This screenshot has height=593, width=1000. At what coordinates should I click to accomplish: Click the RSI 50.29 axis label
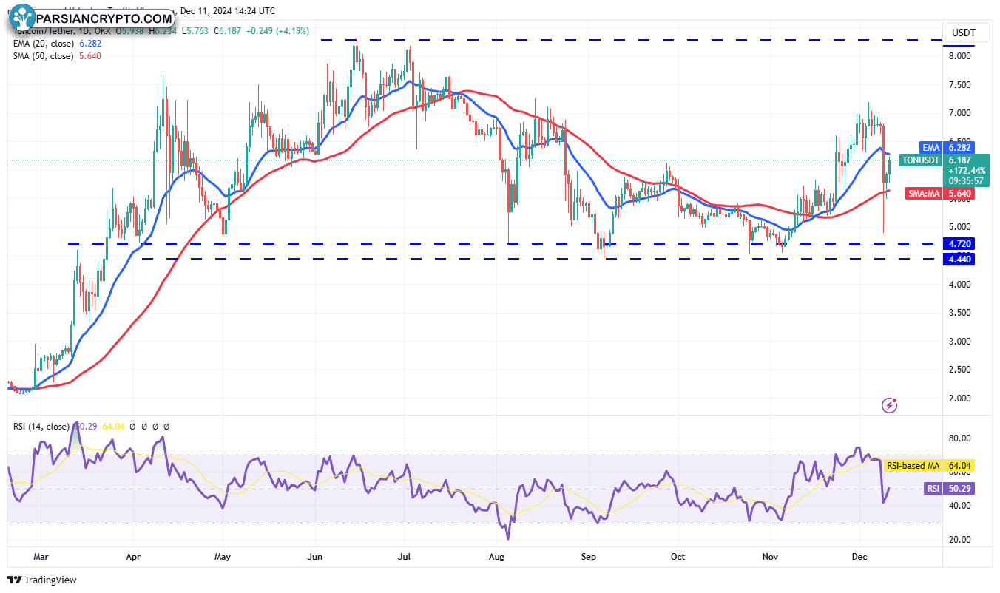949,489
